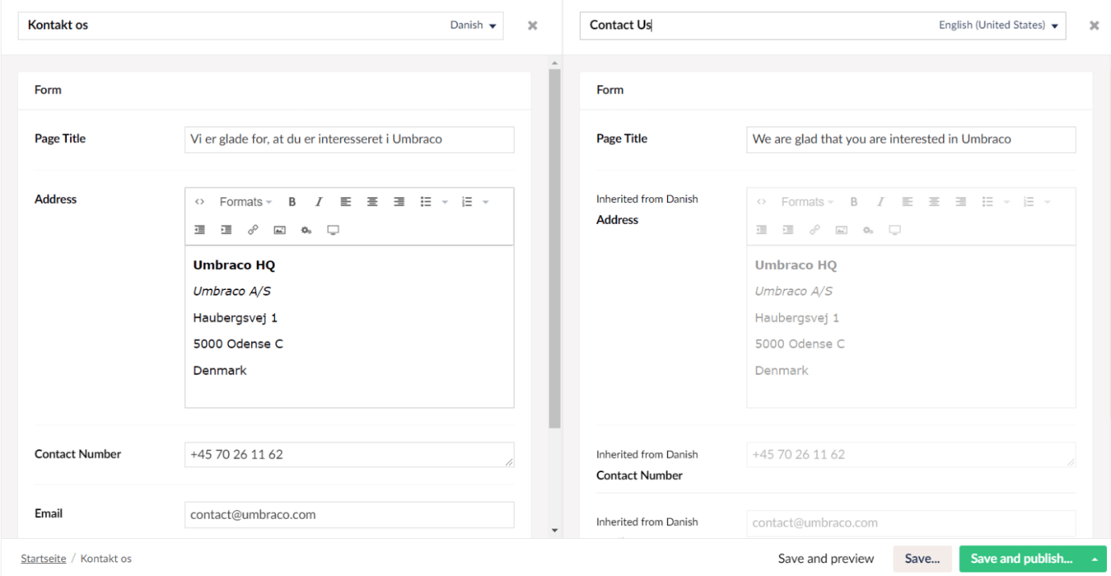Click greyed link icon in inherited English editor
Screen dimensions: 1111x576
point(815,230)
